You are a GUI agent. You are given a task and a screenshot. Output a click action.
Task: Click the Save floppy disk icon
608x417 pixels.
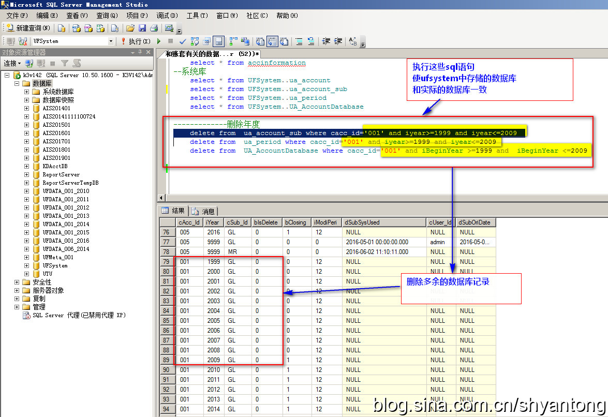coord(142,28)
